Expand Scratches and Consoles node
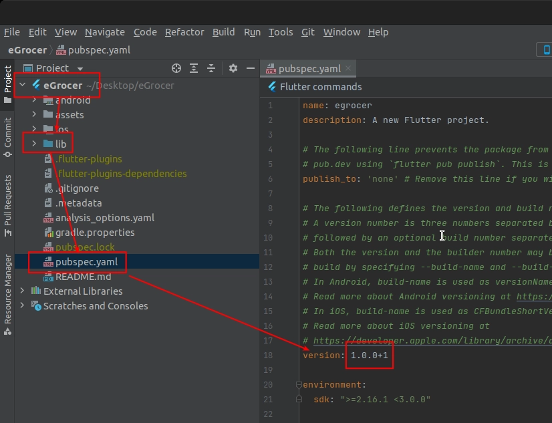 [23, 305]
